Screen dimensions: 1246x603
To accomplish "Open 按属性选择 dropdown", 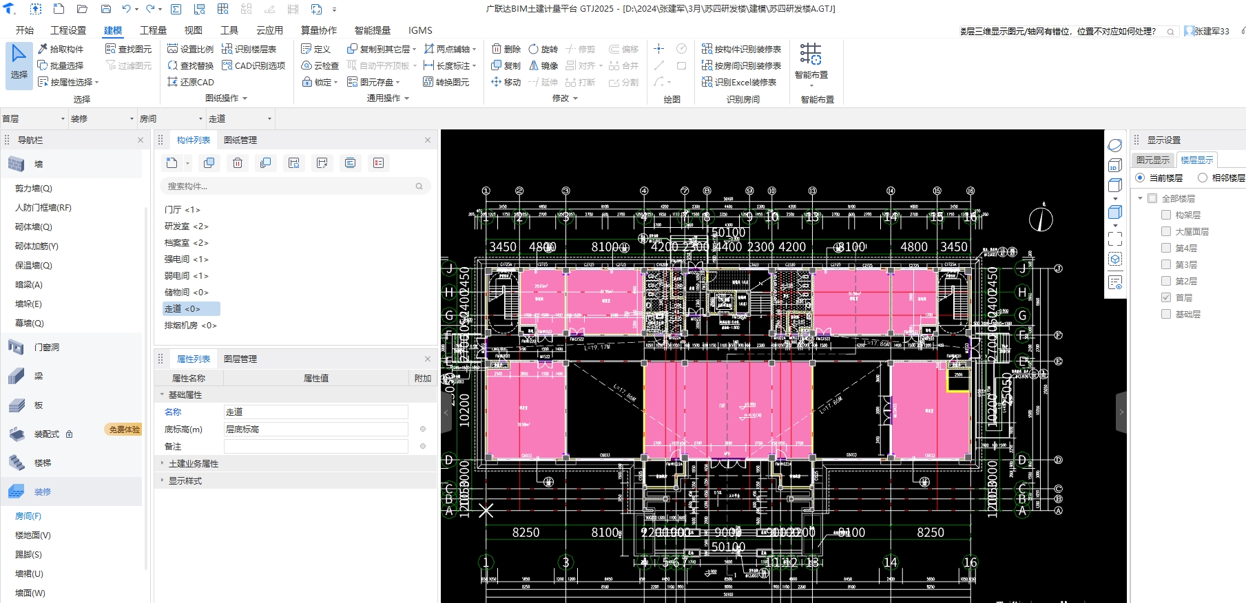I will pos(68,82).
